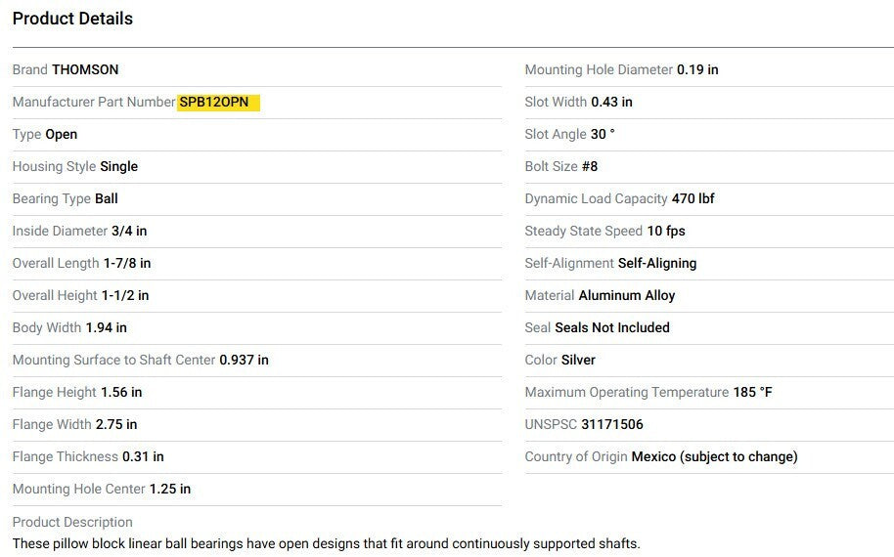The image size is (894, 557).
Task: Click the Body Width 1.94 in value
Action: click(106, 328)
